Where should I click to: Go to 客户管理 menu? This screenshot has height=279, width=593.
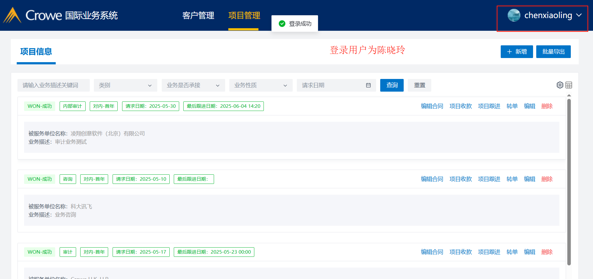(x=198, y=15)
